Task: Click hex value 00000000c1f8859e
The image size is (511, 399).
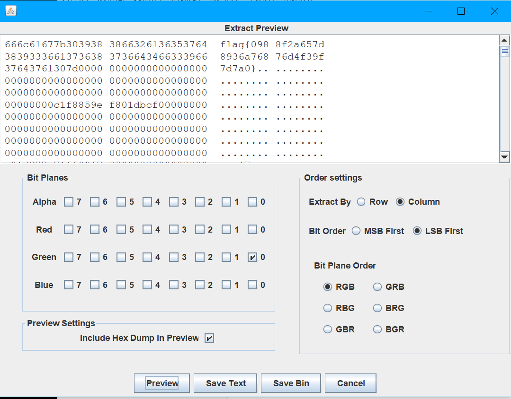Action: point(54,105)
